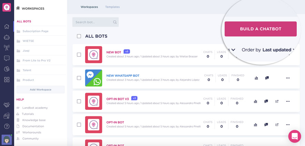Click the Opt-in Bot V3 thumbnail
The image size is (305, 146).
pyautogui.click(x=93, y=101)
